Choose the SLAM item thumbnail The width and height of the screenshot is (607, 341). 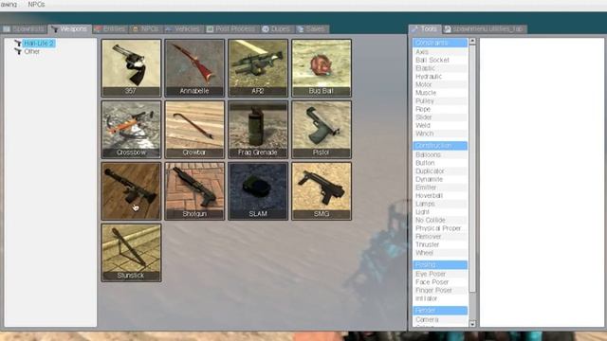[258, 191]
